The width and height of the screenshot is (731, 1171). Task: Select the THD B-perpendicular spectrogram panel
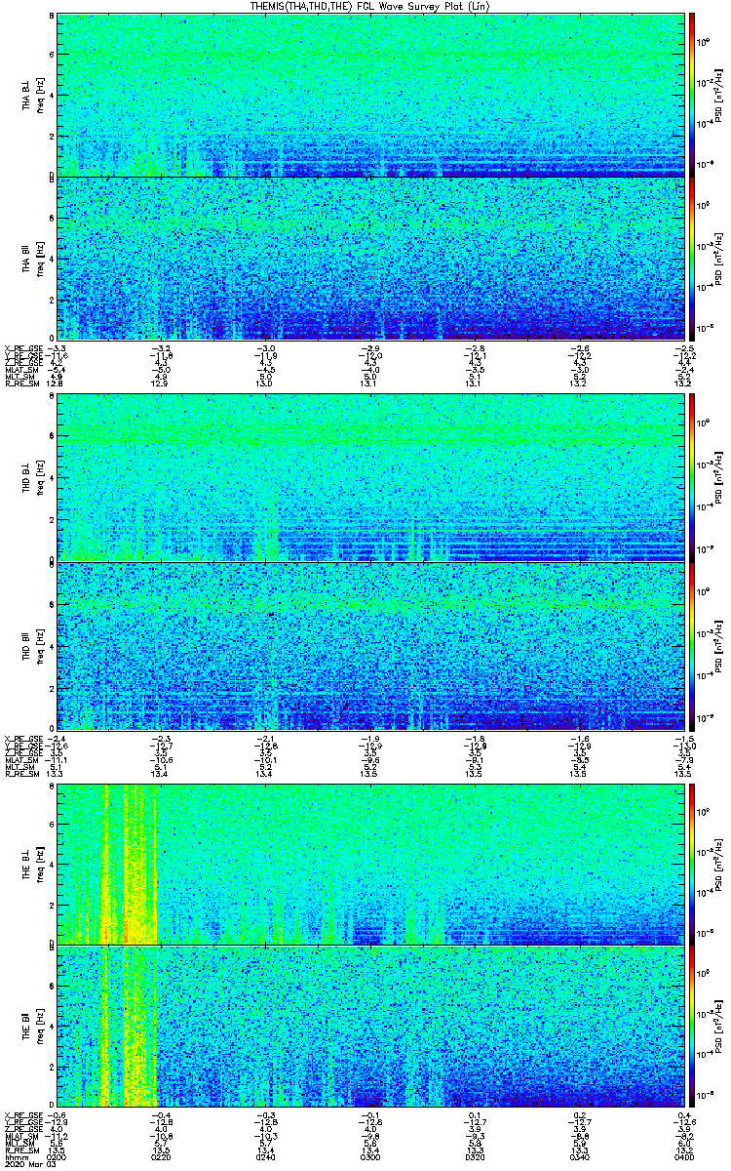(x=369, y=480)
